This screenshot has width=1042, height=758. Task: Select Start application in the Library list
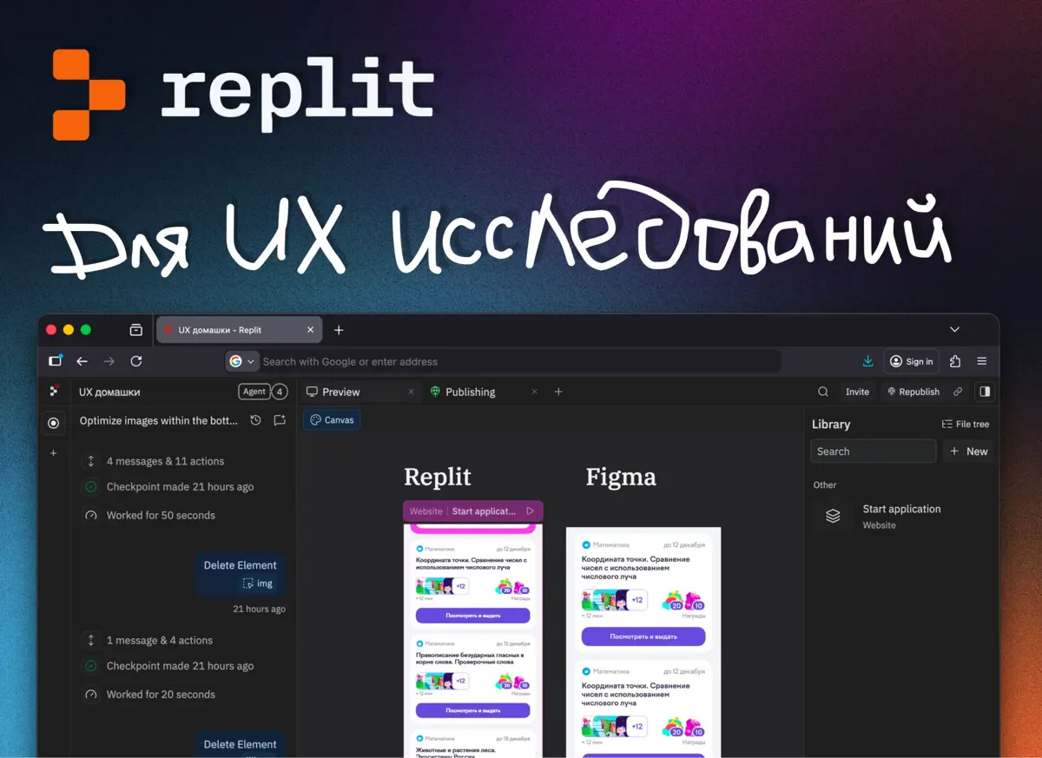click(903, 517)
